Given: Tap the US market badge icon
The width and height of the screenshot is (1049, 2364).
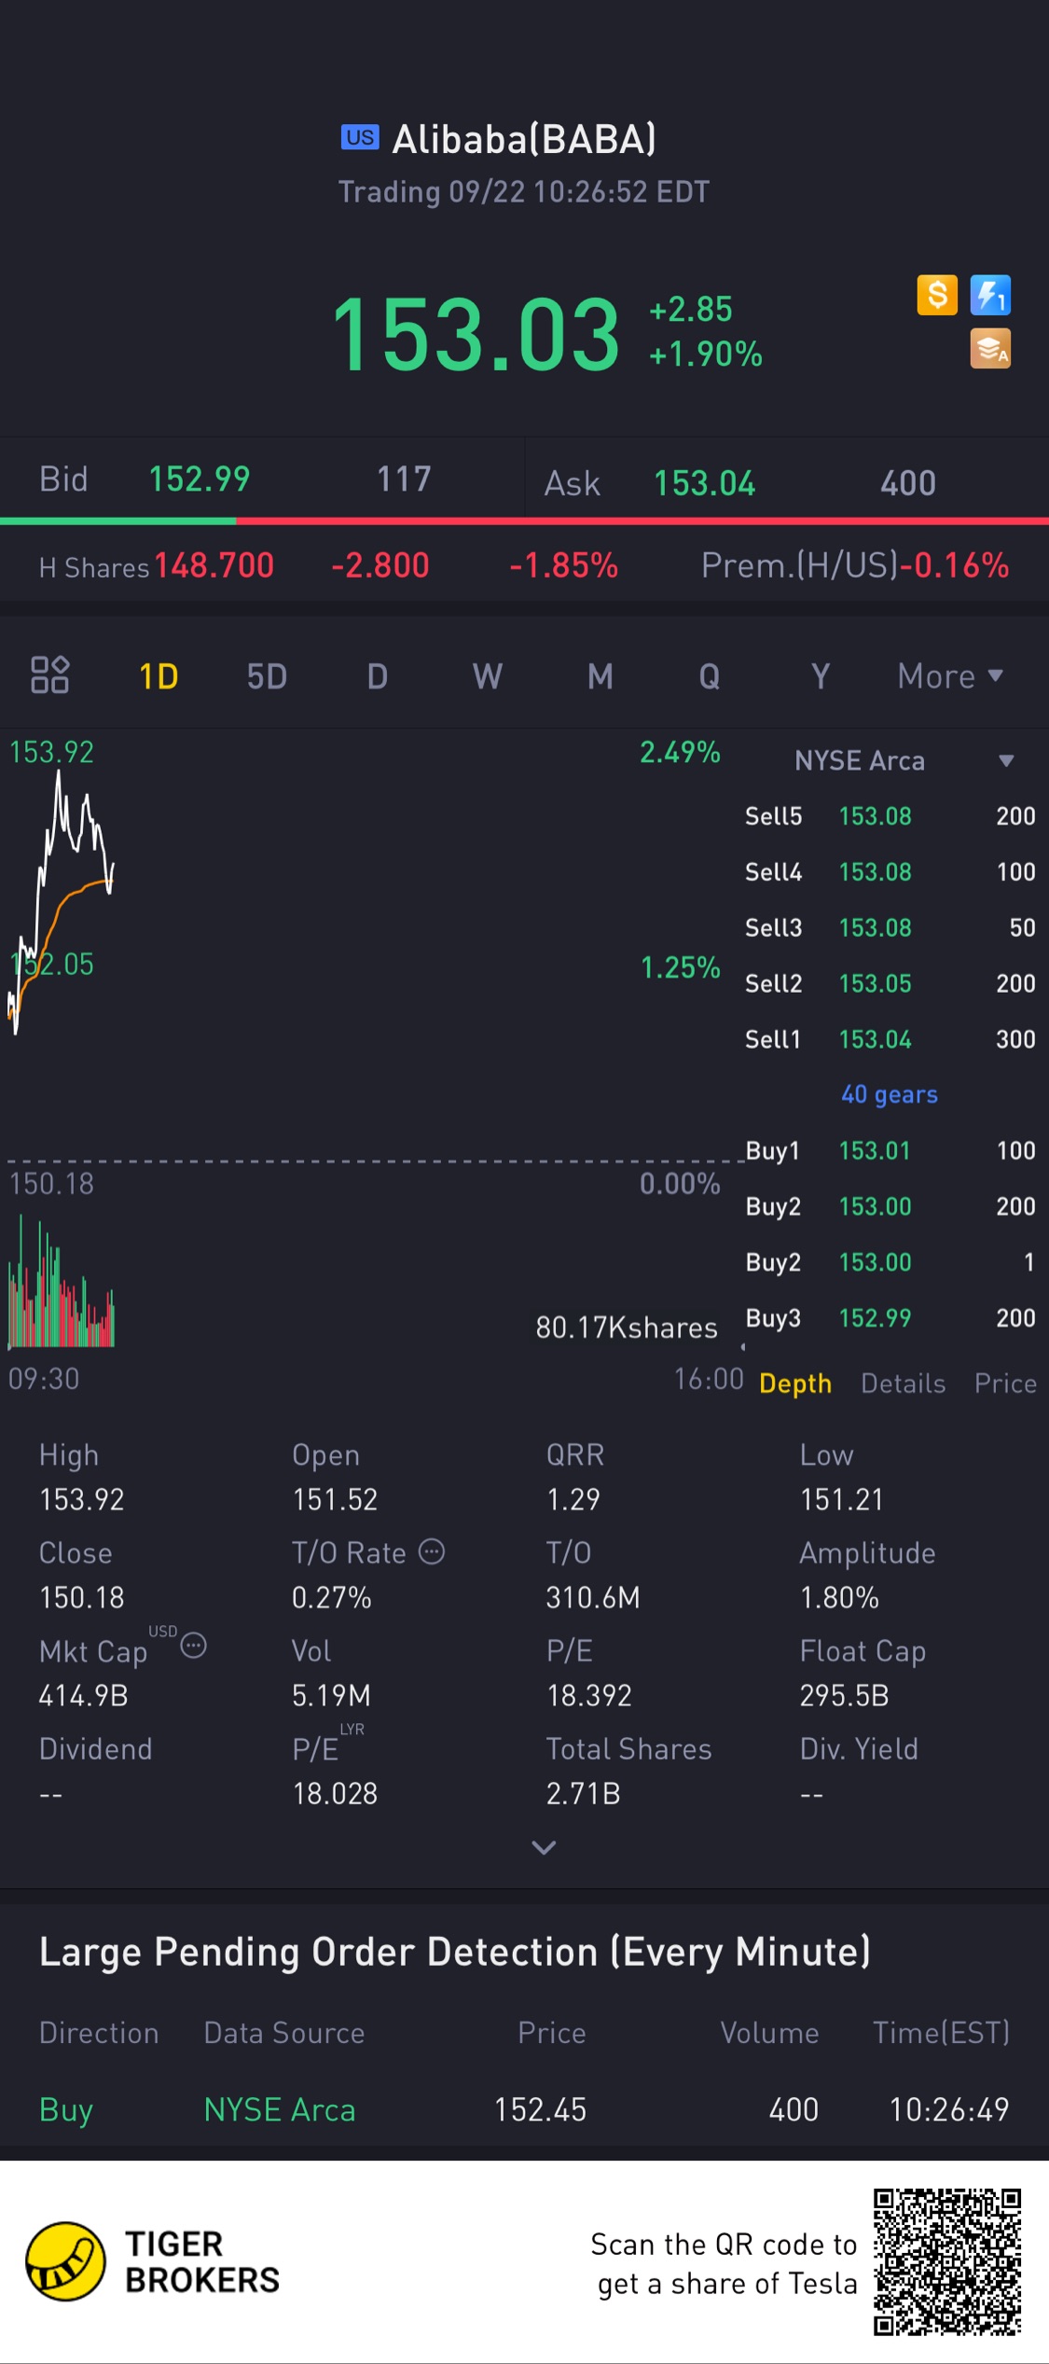Looking at the screenshot, I should [x=360, y=138].
